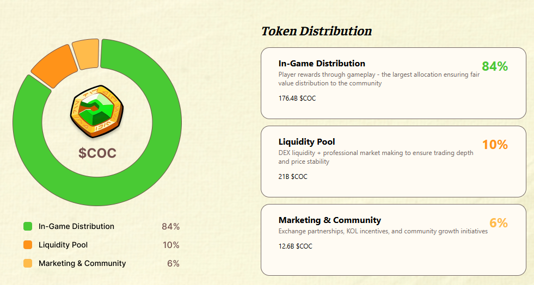Click the 176.4B $COC amount
534x285 pixels.
[x=297, y=98]
